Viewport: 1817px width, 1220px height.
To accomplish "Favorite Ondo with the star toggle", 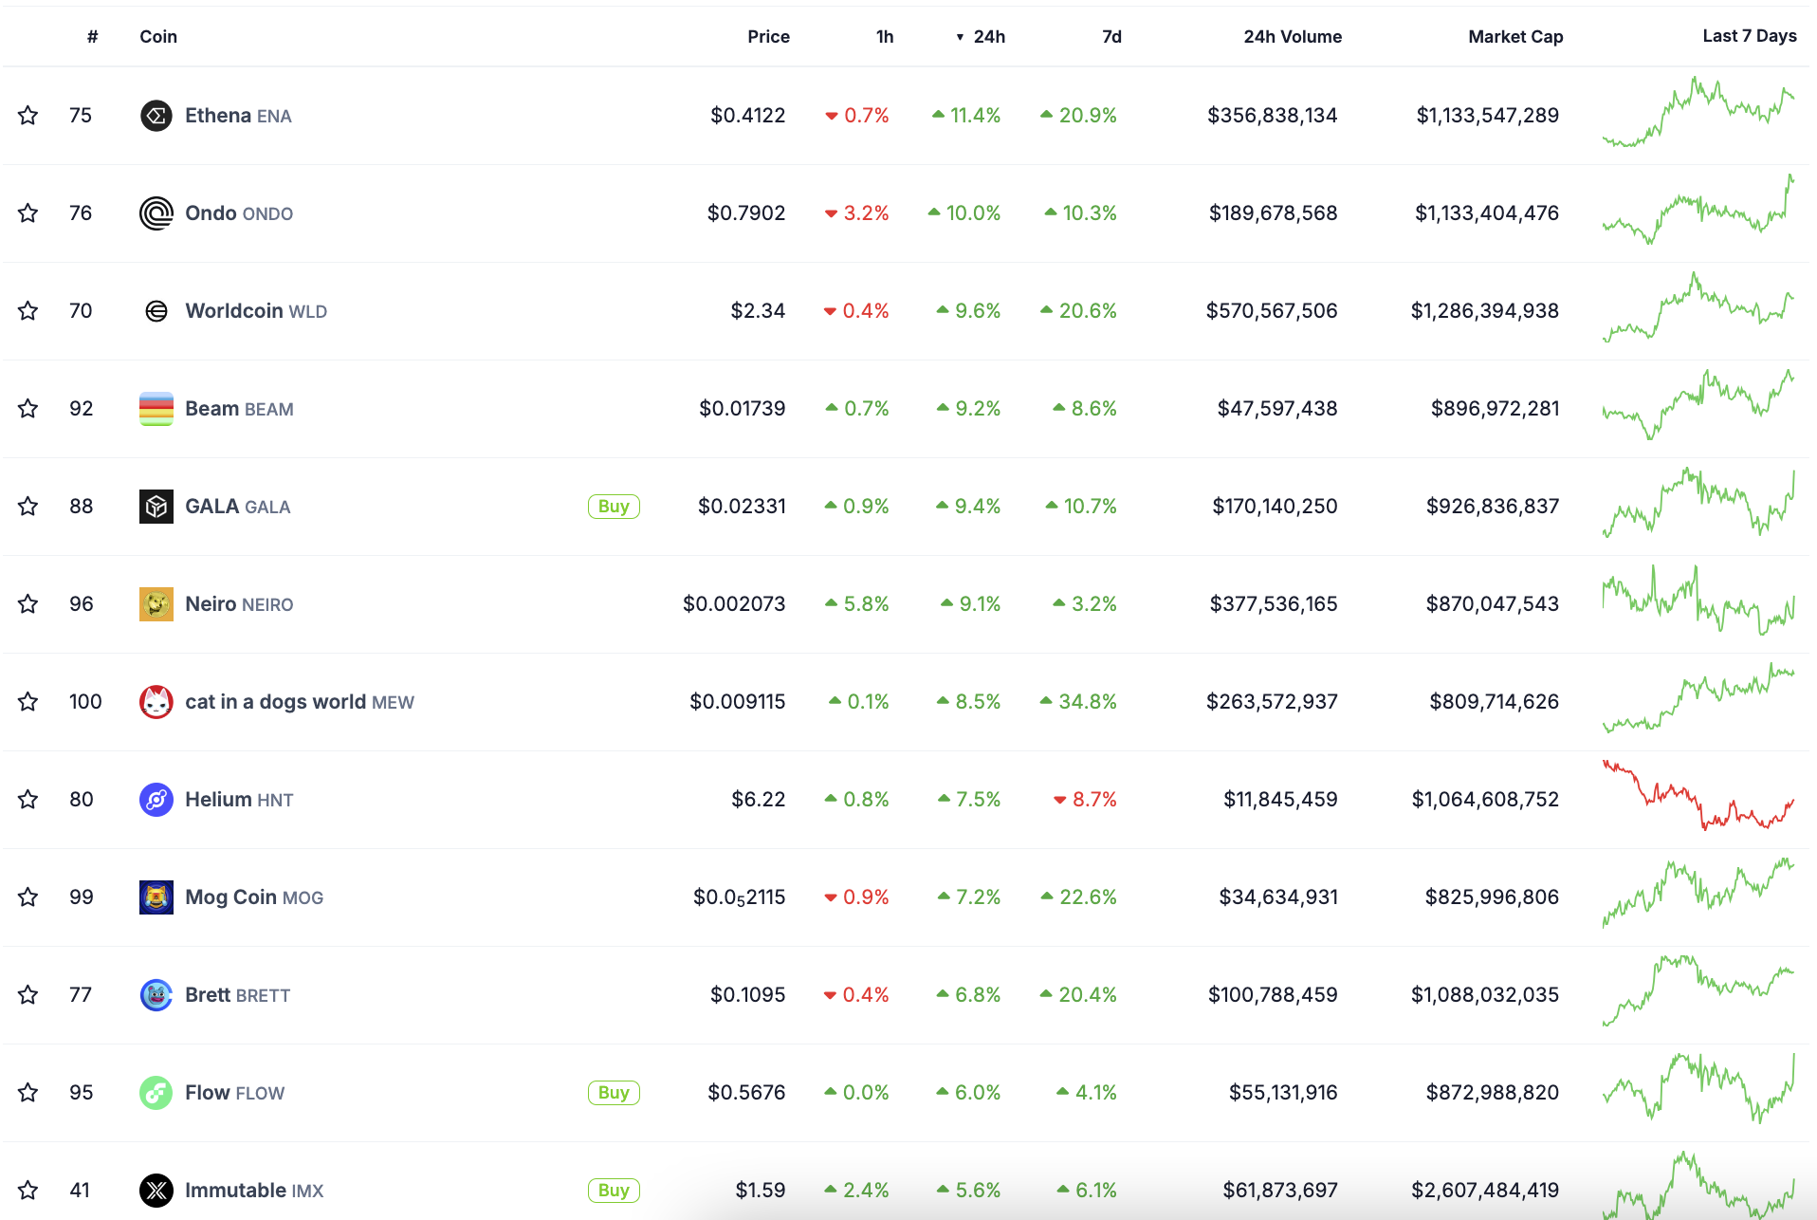I will tap(28, 213).
